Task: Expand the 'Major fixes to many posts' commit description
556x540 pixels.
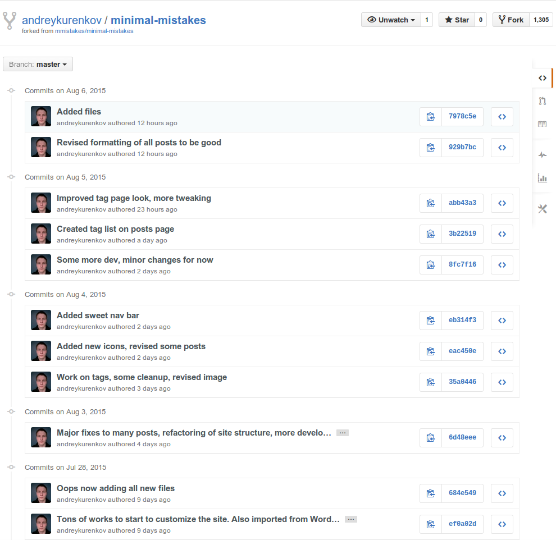Action: coord(343,433)
